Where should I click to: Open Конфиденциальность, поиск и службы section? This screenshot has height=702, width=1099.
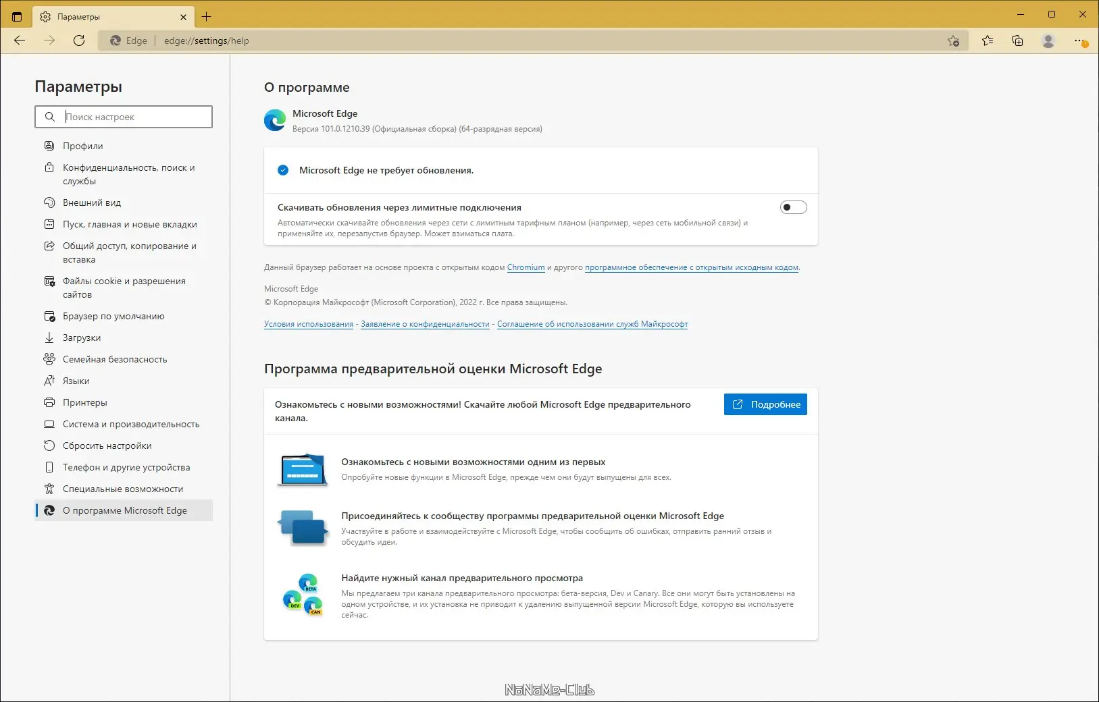click(124, 174)
